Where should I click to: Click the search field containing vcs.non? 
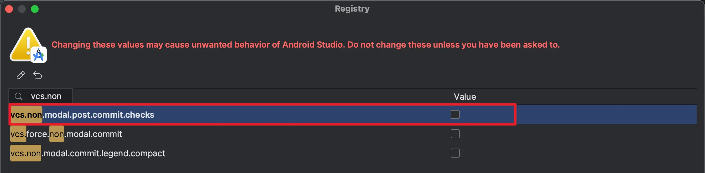click(x=46, y=96)
